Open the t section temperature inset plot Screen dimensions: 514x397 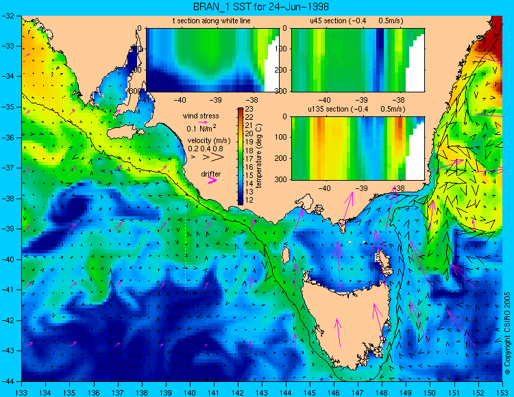point(212,60)
